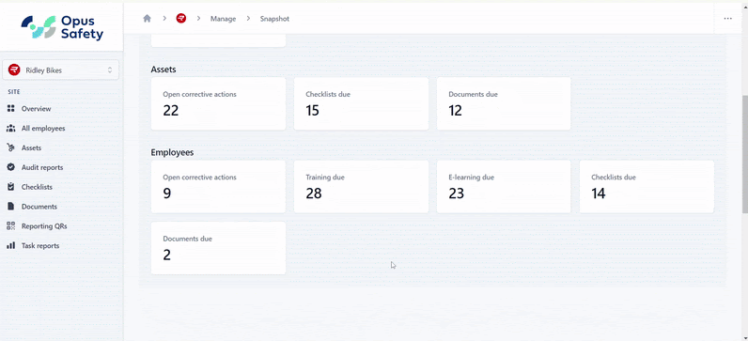Click the Overview grid icon in sidebar
Screen dimensions: 748x341
click(x=11, y=109)
